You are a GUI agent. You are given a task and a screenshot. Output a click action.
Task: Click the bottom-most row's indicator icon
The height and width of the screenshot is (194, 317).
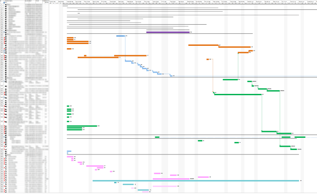coord(6,192)
